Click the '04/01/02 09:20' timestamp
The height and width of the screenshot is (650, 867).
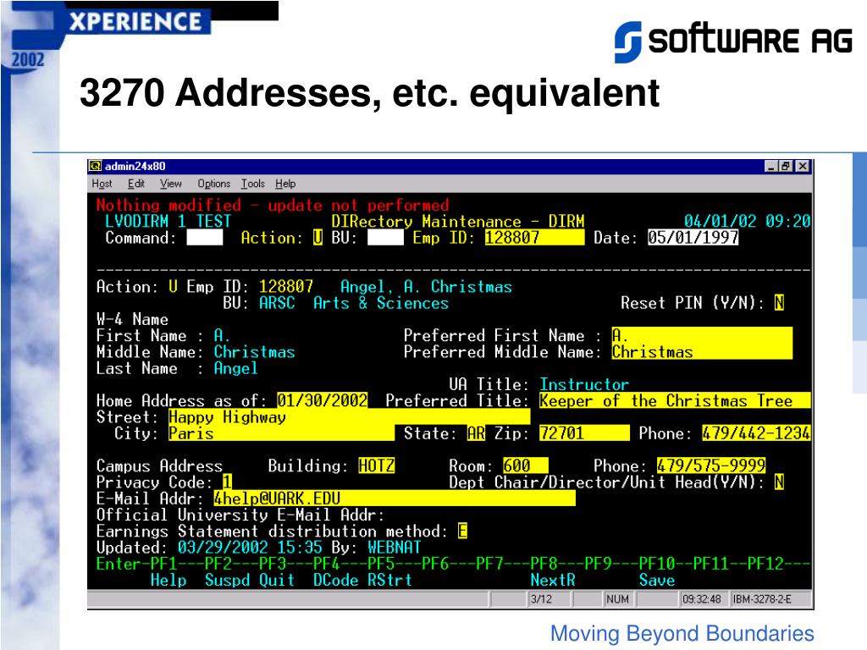point(747,221)
